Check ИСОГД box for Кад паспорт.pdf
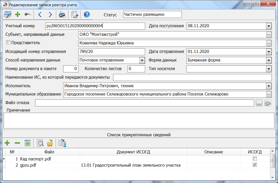 pos(255,159)
